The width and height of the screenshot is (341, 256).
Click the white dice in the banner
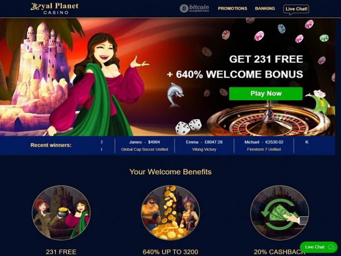point(188,127)
